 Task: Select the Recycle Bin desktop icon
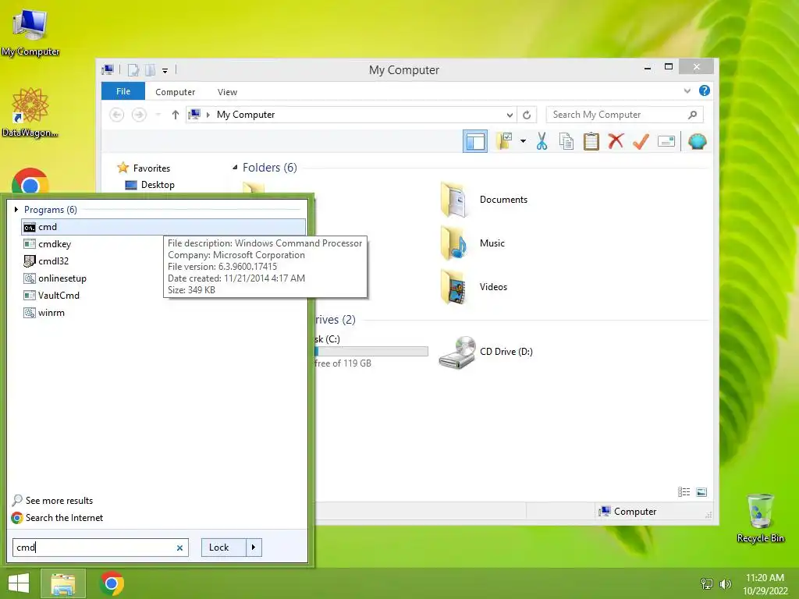tap(760, 518)
